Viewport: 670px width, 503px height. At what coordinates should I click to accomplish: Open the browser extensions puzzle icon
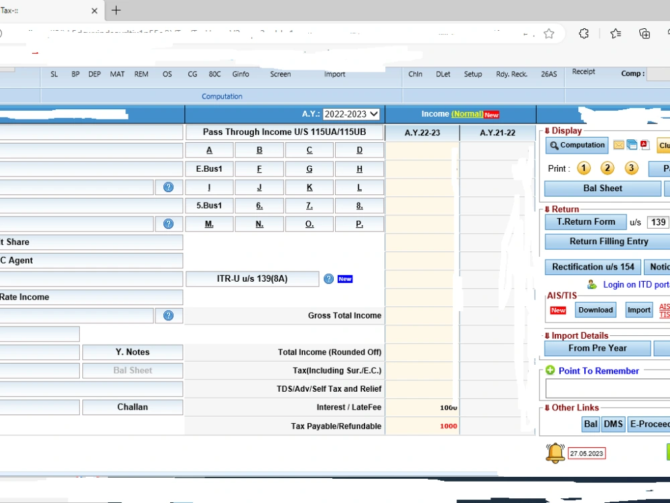(x=584, y=34)
